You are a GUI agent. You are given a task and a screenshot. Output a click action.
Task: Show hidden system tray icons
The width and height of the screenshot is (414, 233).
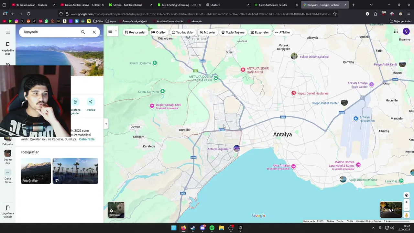coord(373,228)
